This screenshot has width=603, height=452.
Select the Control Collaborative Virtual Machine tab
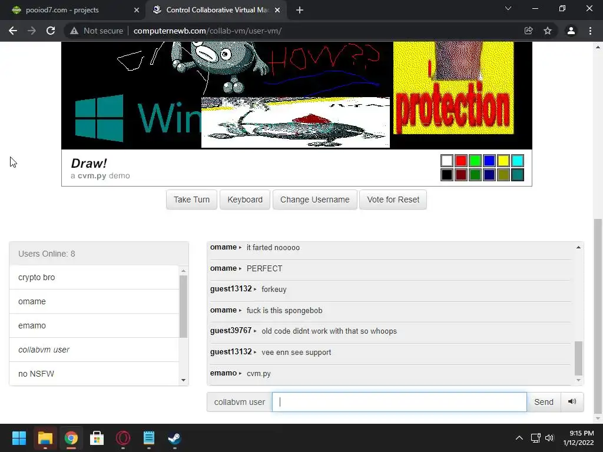pos(217,10)
